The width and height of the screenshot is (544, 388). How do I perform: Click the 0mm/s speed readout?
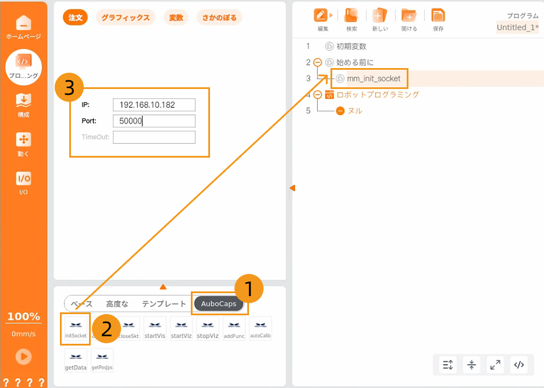click(x=24, y=334)
